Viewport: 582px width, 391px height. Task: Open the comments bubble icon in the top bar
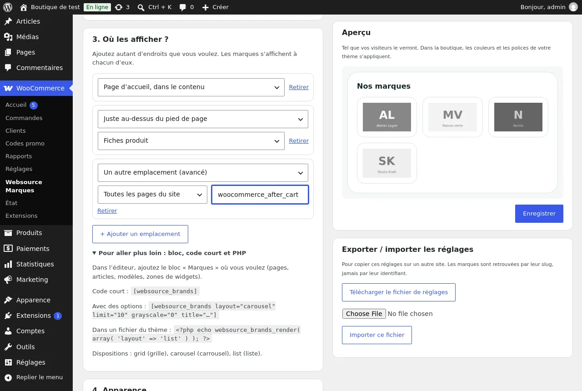pyautogui.click(x=182, y=7)
